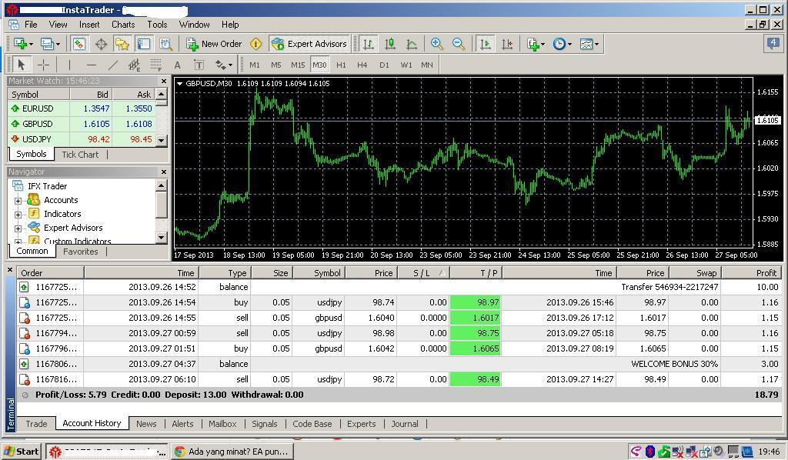Image resolution: width=788 pixels, height=460 pixels.
Task: Open the Indicators list dropdown
Action: pyautogui.click(x=536, y=44)
